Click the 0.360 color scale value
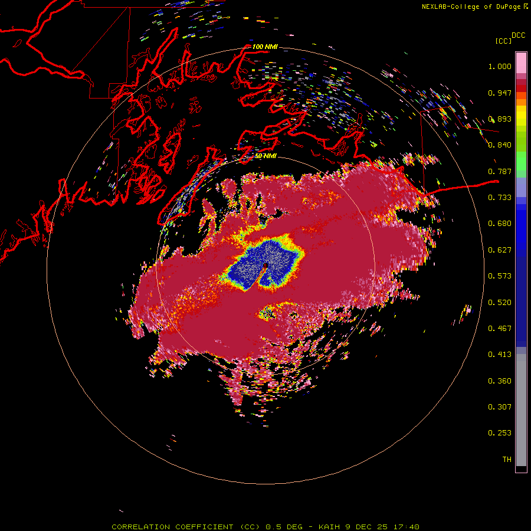 500,381
